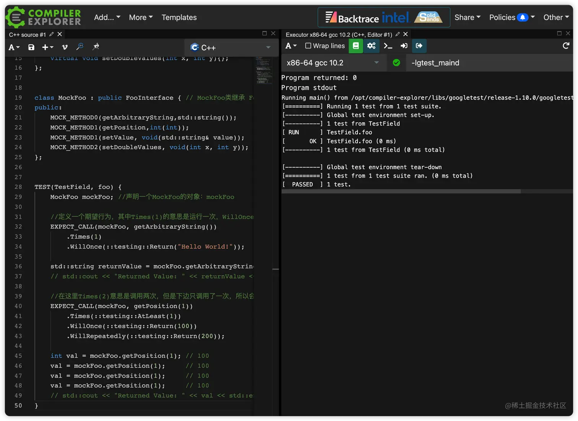The width and height of the screenshot is (578, 421).
Task: Click 'class MockFoo' on line 19
Action: 60,98
